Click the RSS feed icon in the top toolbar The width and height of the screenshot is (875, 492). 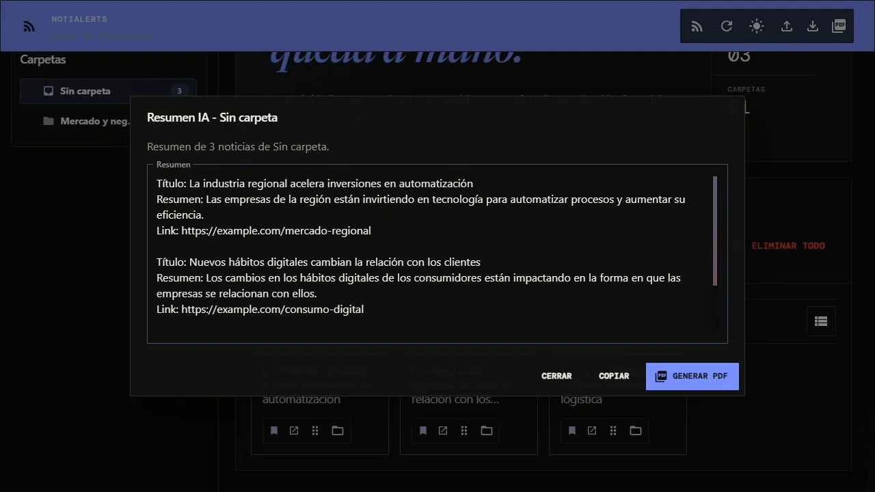pyautogui.click(x=697, y=26)
